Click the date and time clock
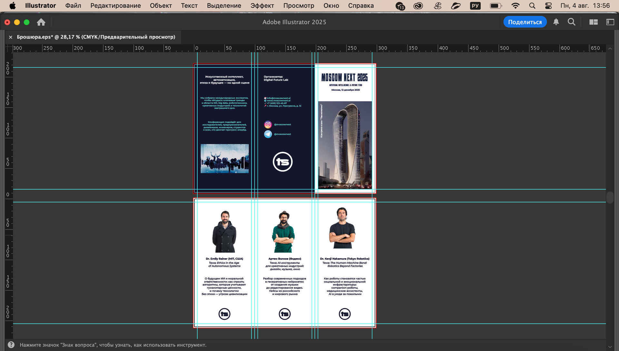 point(585,5)
